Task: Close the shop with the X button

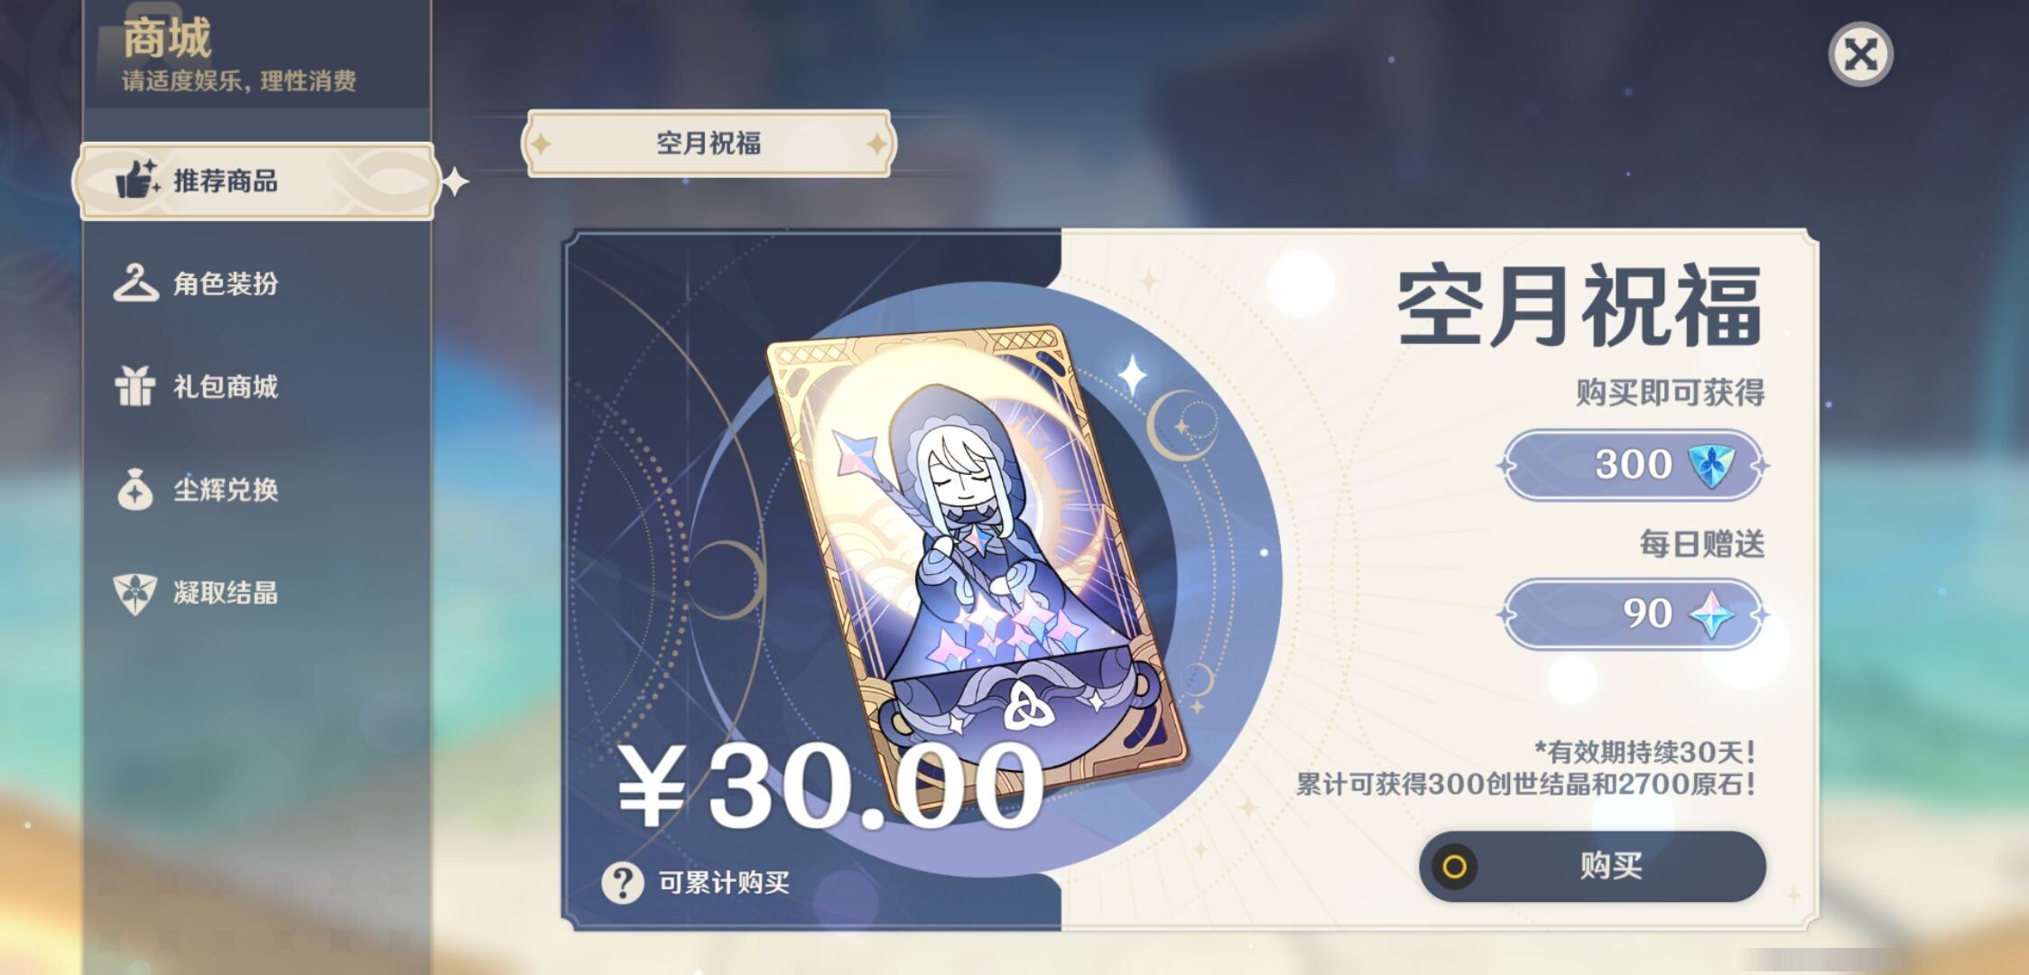Action: (x=1860, y=54)
